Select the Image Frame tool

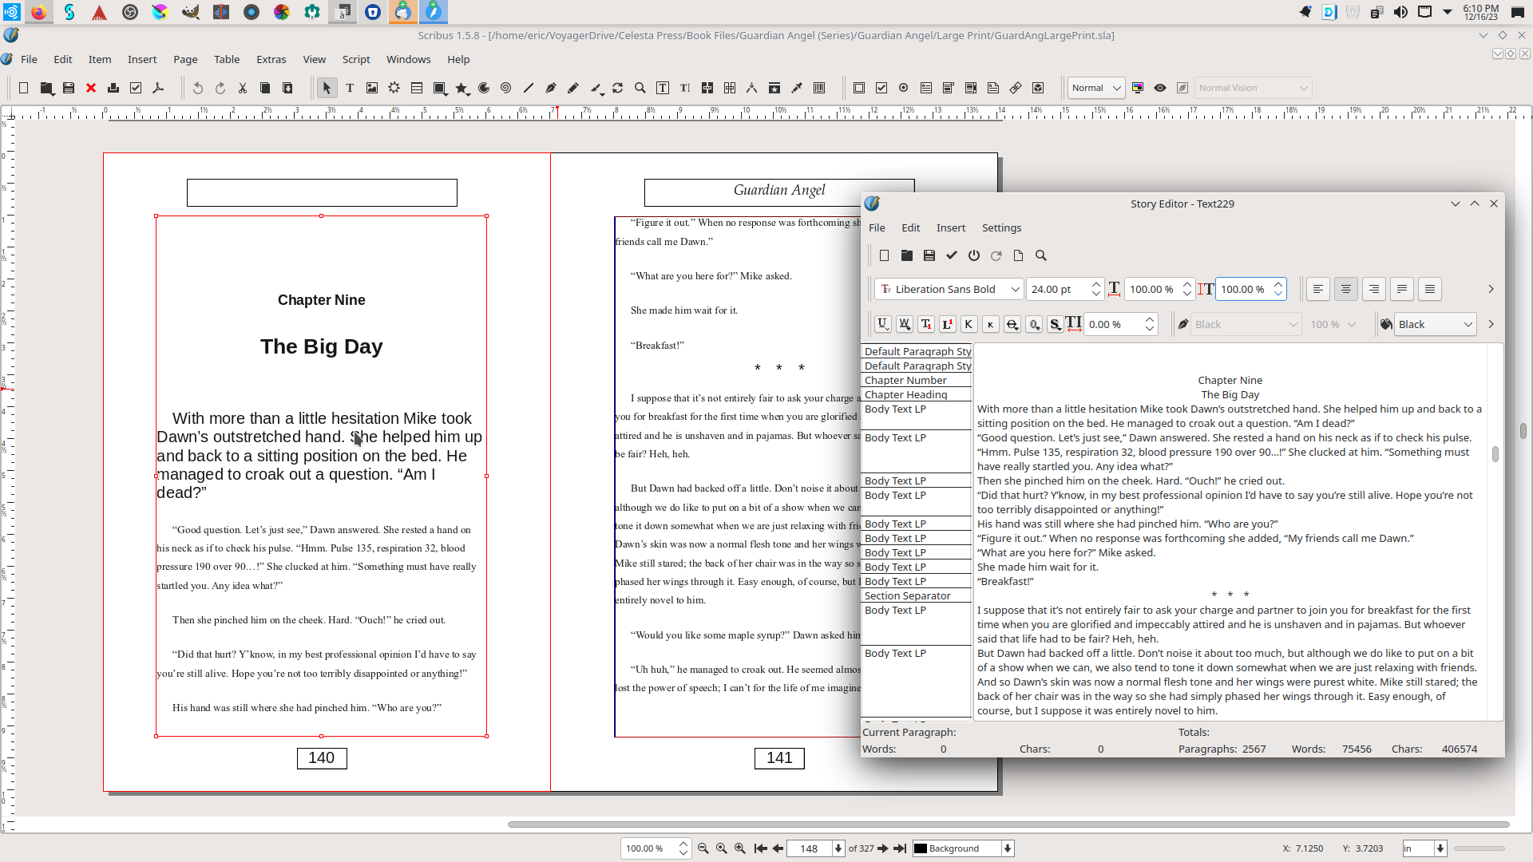coord(372,88)
